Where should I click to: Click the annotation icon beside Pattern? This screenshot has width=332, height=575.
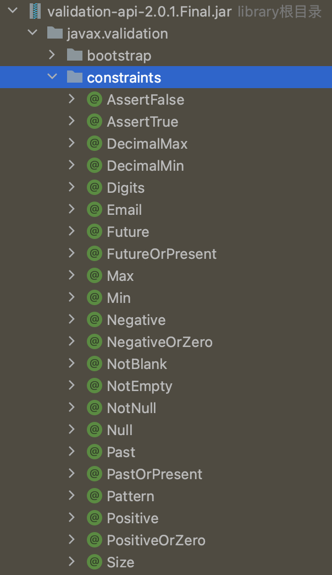(x=95, y=496)
